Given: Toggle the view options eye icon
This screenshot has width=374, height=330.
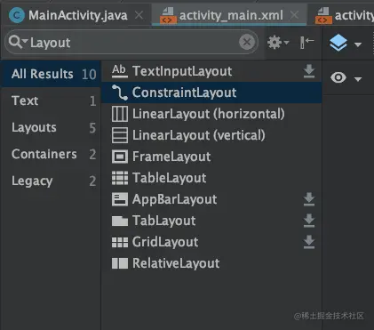Looking at the screenshot, I should coord(338,77).
